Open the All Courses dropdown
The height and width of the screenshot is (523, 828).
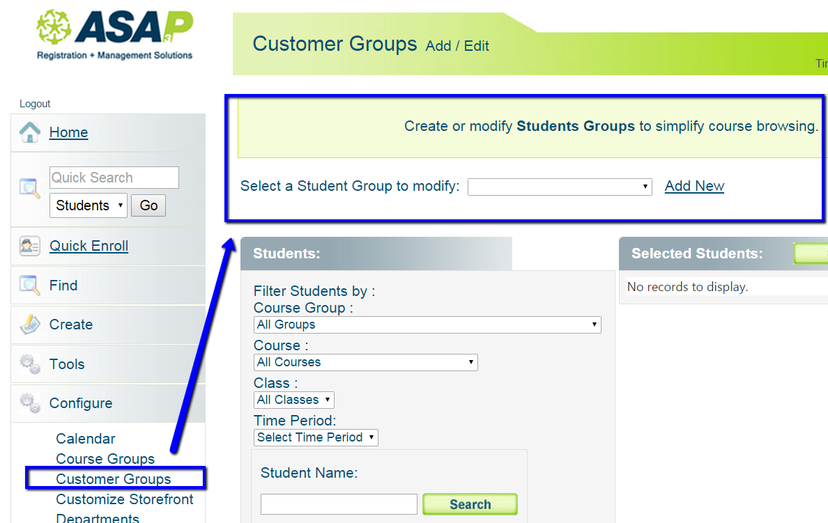pyautogui.click(x=365, y=362)
